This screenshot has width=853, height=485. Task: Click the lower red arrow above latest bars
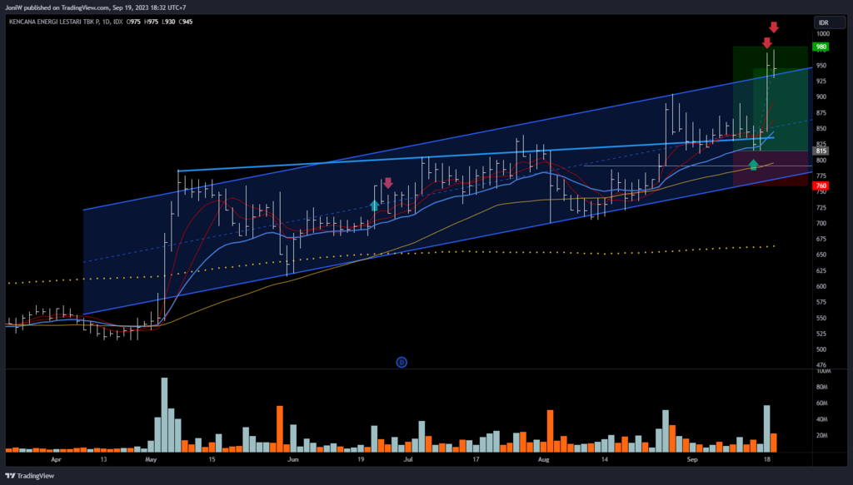(x=766, y=42)
